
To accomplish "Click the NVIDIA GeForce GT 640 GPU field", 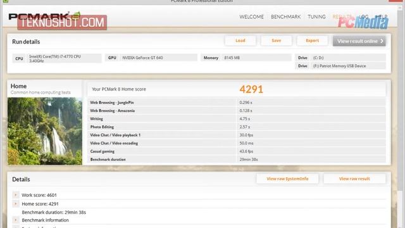I will coord(151,58).
